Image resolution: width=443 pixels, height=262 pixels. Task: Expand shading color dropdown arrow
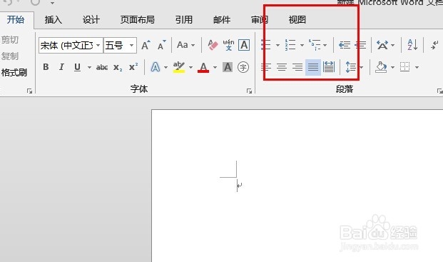pyautogui.click(x=392, y=67)
